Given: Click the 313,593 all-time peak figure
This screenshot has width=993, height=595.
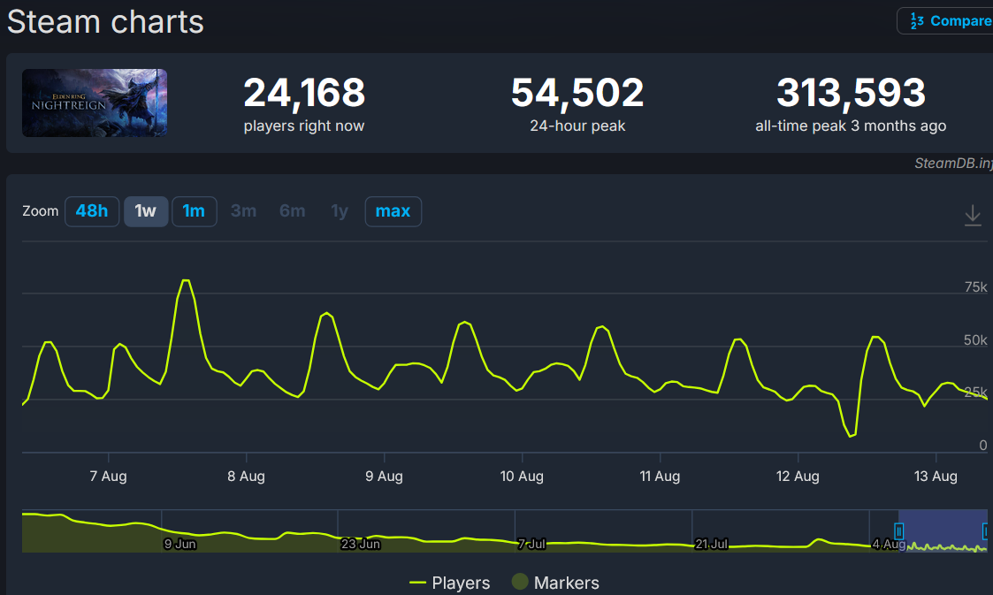Looking at the screenshot, I should tap(852, 93).
